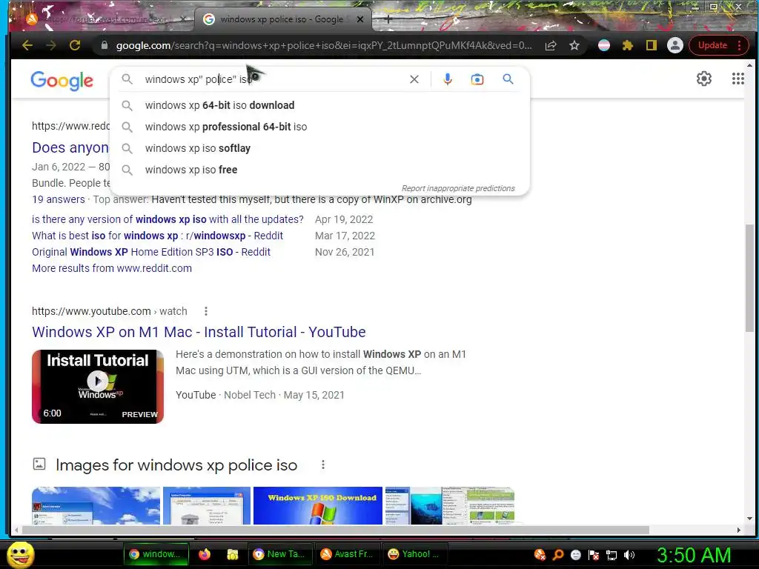Click Report inappropriate predictions link
759x569 pixels.
[458, 188]
